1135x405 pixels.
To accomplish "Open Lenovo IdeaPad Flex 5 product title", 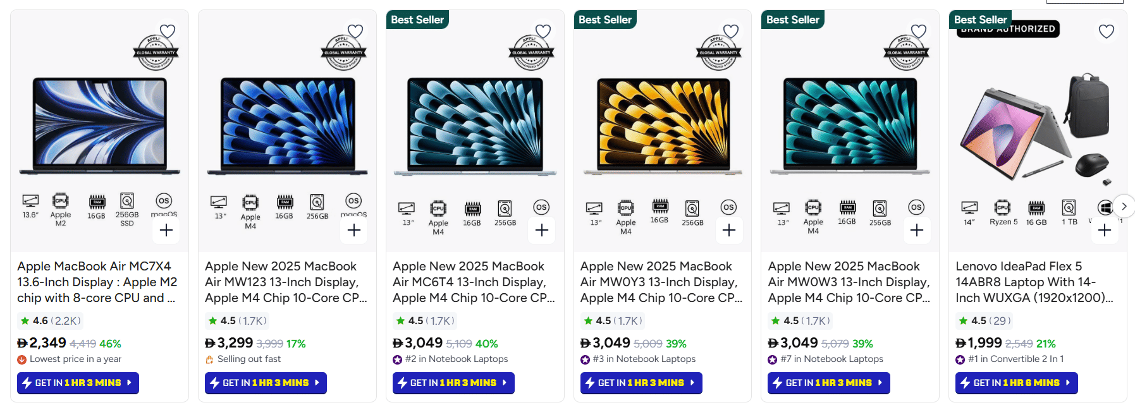I will pyautogui.click(x=1034, y=282).
